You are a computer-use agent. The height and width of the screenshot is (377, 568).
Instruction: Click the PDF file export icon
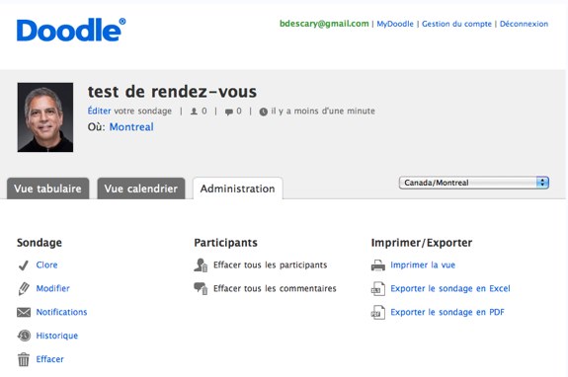(377, 312)
